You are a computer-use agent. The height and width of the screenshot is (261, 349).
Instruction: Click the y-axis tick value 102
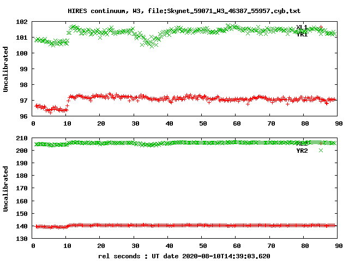[22, 22]
